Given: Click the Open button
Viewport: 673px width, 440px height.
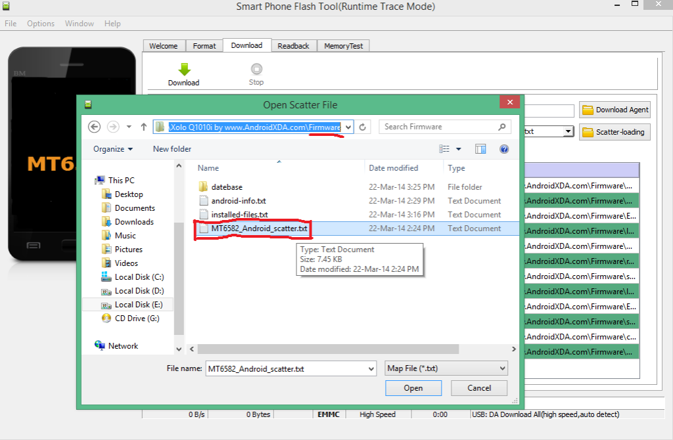Looking at the screenshot, I should [x=413, y=388].
